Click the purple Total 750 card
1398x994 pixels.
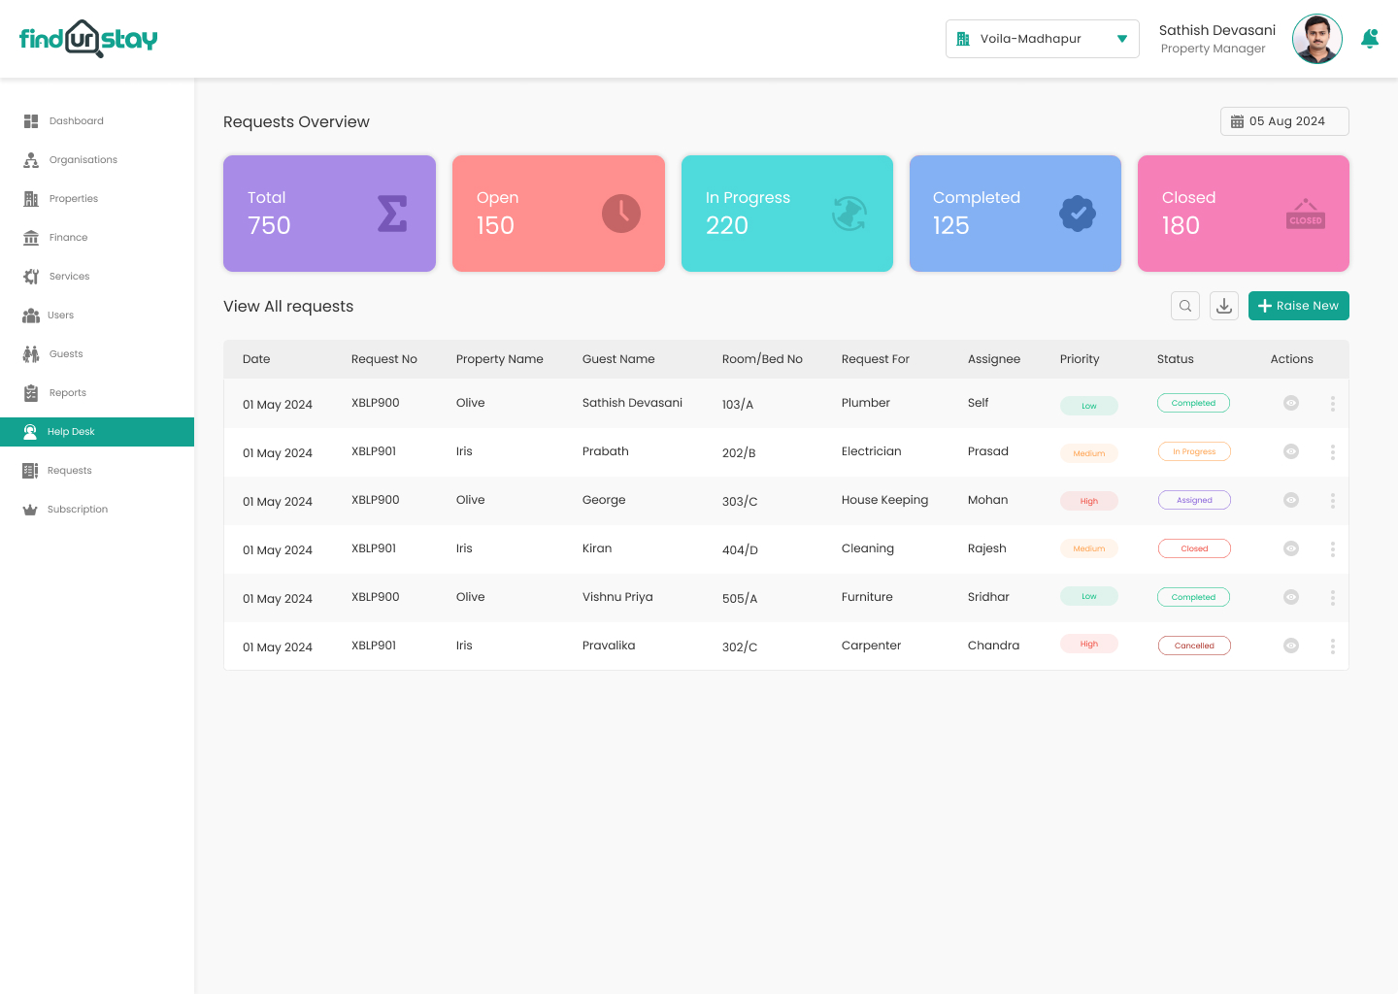click(329, 214)
